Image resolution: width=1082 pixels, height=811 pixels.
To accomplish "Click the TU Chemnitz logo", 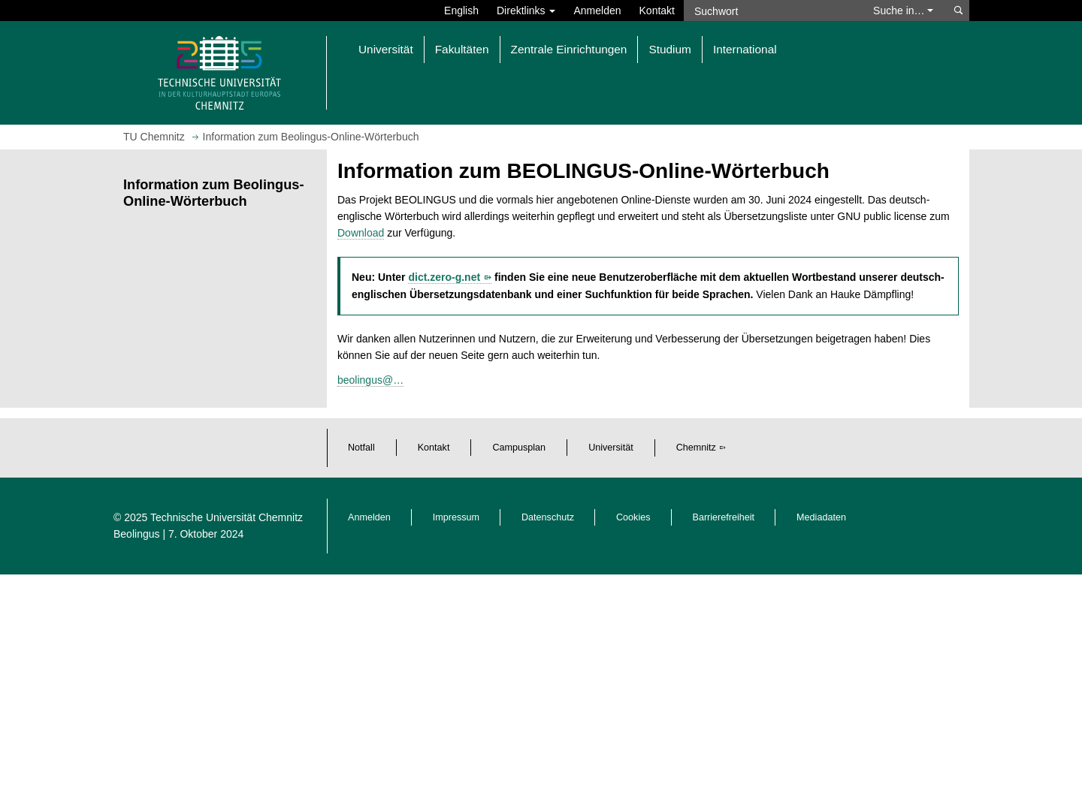I will tap(219, 73).
